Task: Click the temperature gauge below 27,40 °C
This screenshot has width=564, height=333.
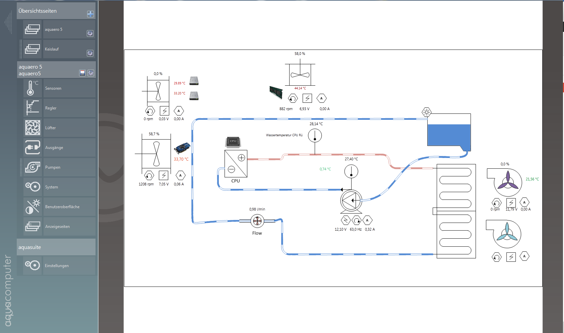Action: tap(351, 171)
